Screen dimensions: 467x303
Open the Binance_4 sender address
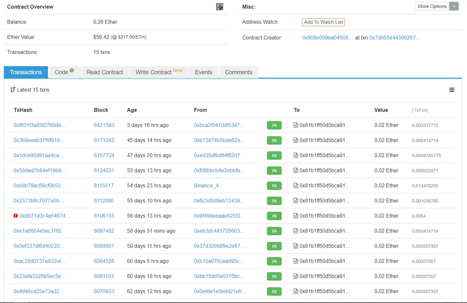click(x=206, y=186)
